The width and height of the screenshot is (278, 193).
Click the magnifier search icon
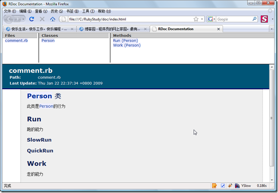click(254, 19)
